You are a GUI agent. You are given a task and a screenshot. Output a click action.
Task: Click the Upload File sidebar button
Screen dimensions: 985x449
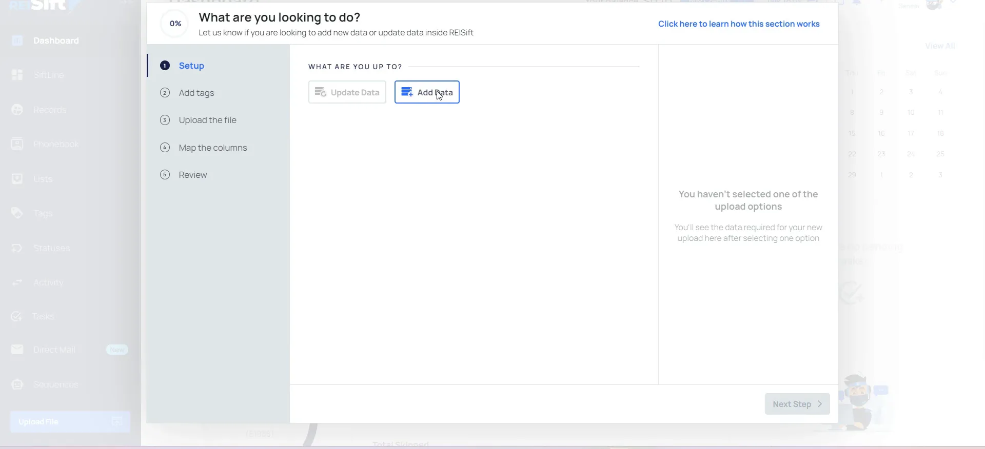[x=70, y=422]
